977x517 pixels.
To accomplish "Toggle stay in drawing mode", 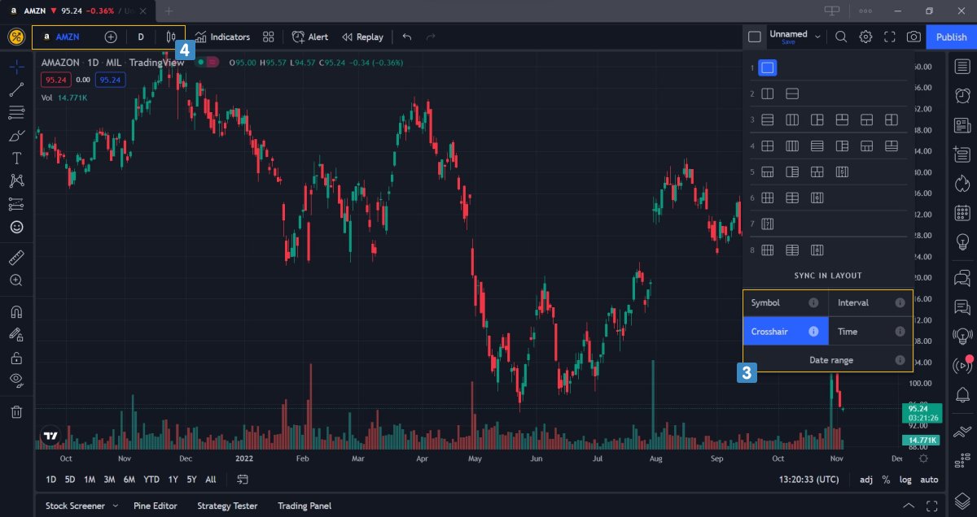I will point(16,334).
